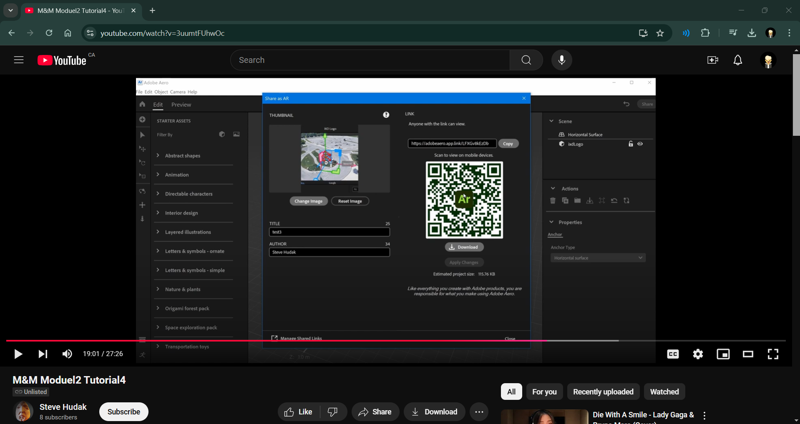Viewport: 800px width, 424px height.
Task: Click the group folder icon in Actions
Action: (x=577, y=200)
